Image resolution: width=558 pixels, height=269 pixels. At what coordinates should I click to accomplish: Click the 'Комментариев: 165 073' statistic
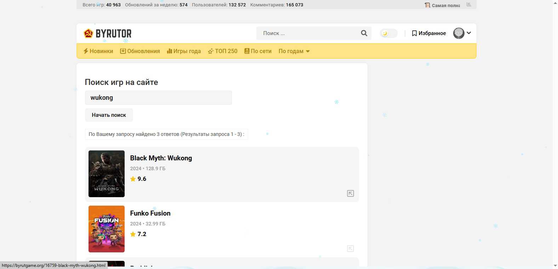(277, 5)
